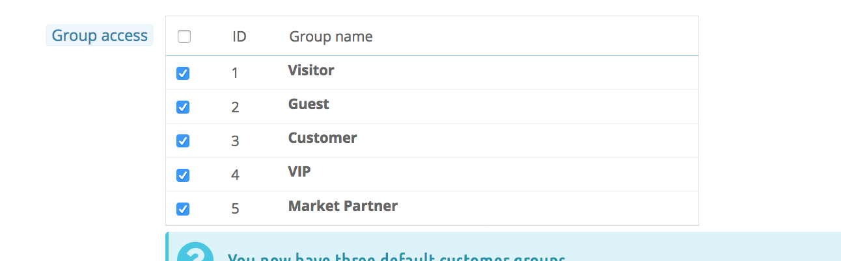Deselect the Market Partner group checkbox
The width and height of the screenshot is (841, 261).
coord(183,208)
